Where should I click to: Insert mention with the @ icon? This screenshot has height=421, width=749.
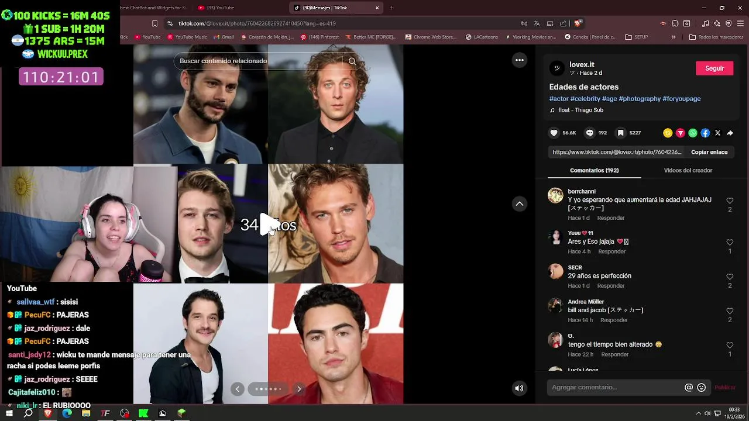(689, 387)
